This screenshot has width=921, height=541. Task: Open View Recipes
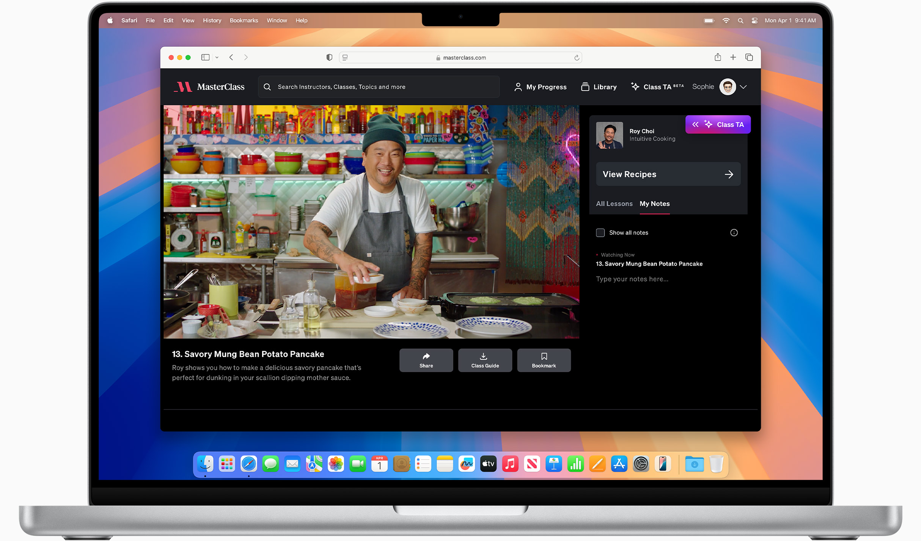tap(668, 174)
